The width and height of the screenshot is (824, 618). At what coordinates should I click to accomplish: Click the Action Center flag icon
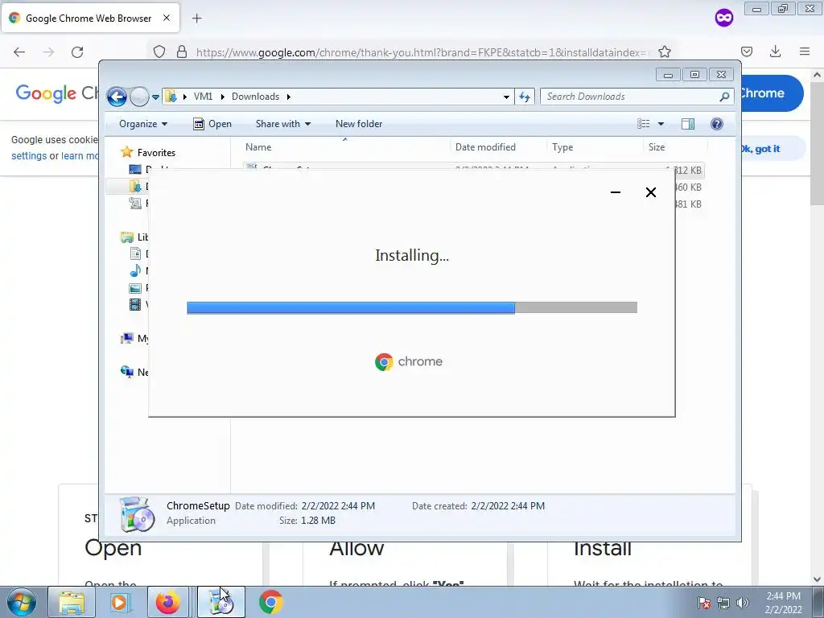[704, 603]
